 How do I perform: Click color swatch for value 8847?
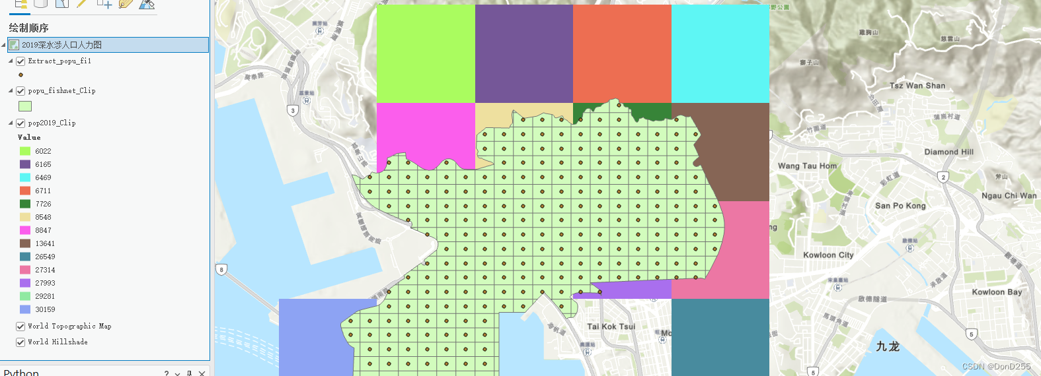click(25, 230)
